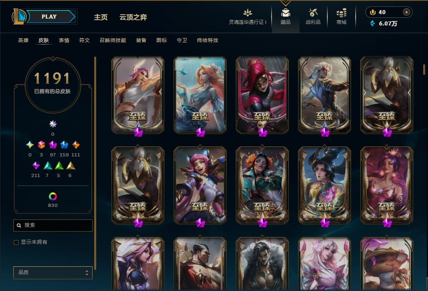Image resolution: width=428 pixels, height=291 pixels.
Task: Open the 藏品 collection bag icon
Action: [x=285, y=13]
